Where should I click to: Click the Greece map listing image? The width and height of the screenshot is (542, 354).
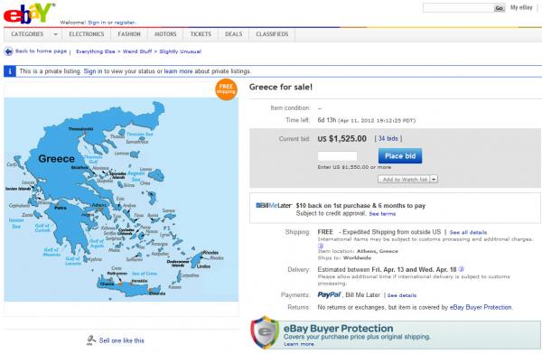(121, 199)
